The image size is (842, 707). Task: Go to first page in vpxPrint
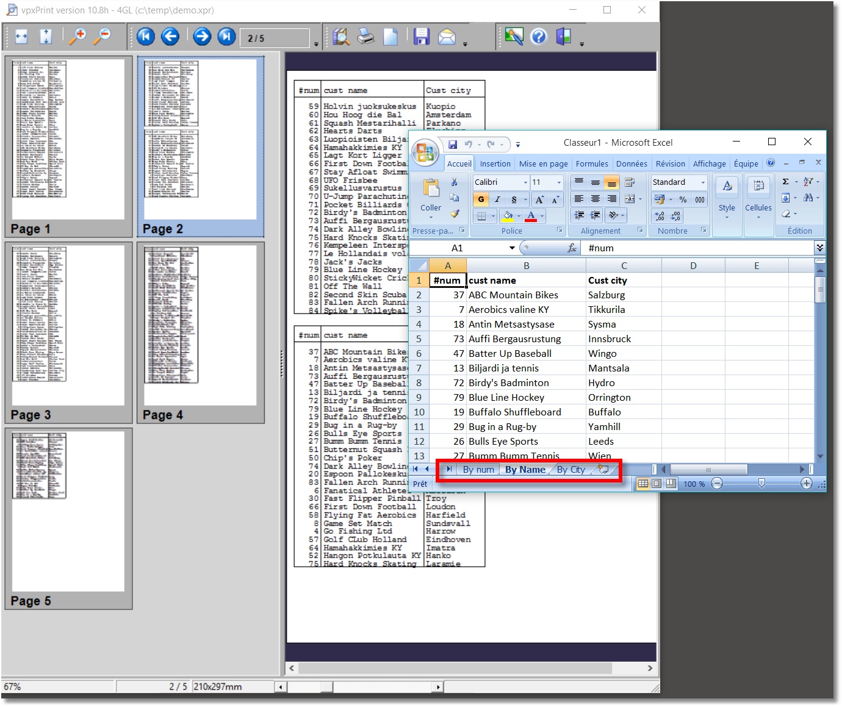(x=145, y=37)
